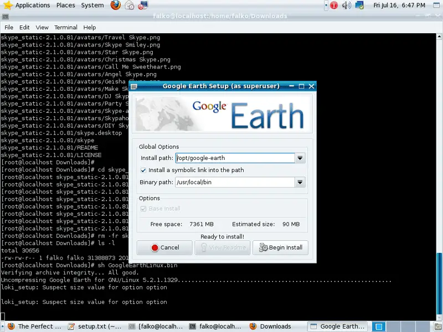Open the Places menu

(65, 5)
